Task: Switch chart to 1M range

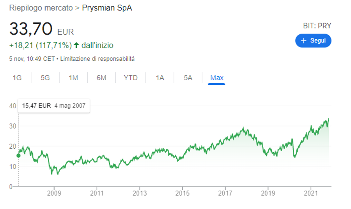Action: click(73, 78)
